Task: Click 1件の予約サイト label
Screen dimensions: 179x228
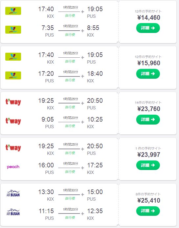Action: pos(148,148)
